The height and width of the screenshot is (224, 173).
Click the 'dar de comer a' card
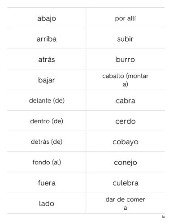[x=125, y=203]
